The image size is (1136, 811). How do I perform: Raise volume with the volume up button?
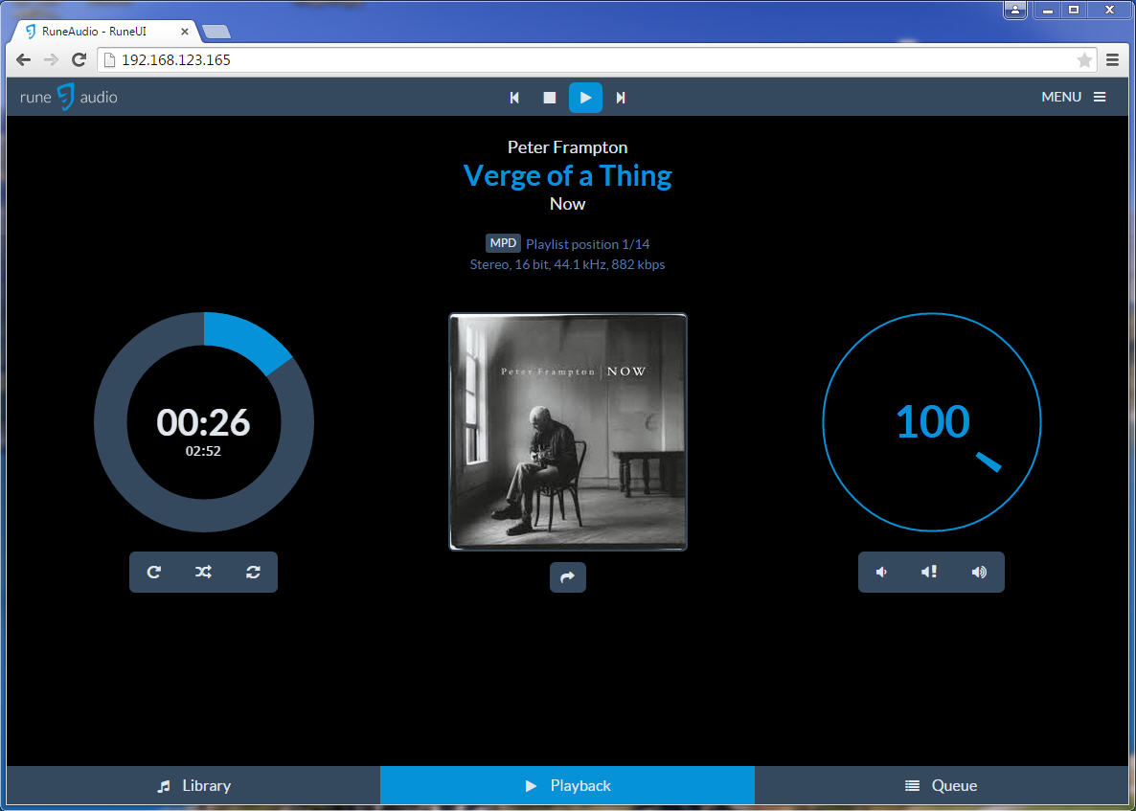980,572
